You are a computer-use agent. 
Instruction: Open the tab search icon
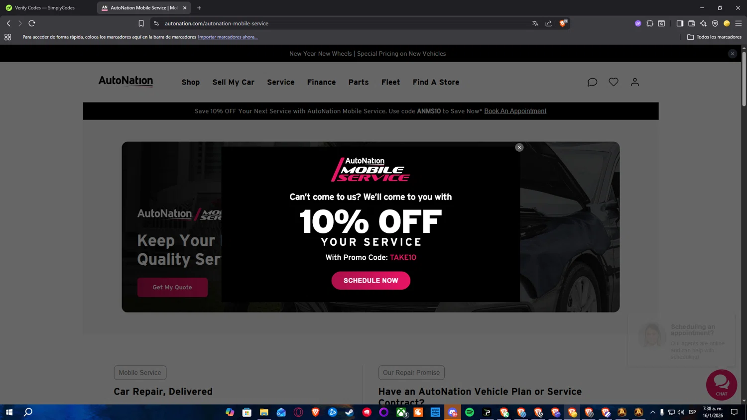click(x=662, y=23)
